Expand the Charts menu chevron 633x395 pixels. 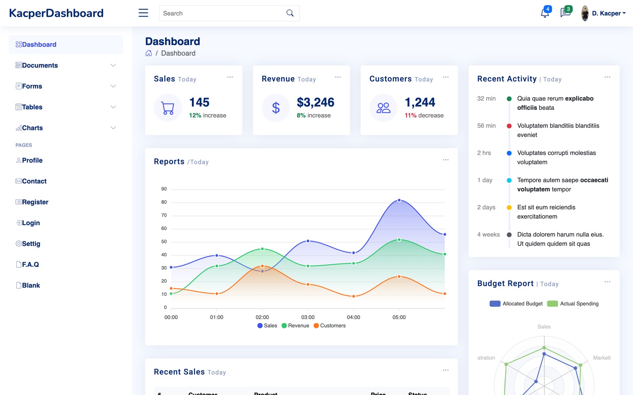click(x=113, y=128)
